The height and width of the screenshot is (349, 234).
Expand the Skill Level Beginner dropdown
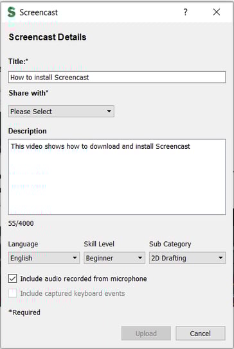[114, 258]
